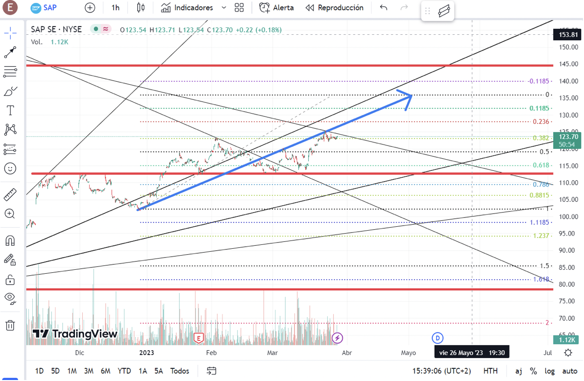The image size is (584, 381).
Task: Open HTH trading session selector
Action: [x=490, y=371]
